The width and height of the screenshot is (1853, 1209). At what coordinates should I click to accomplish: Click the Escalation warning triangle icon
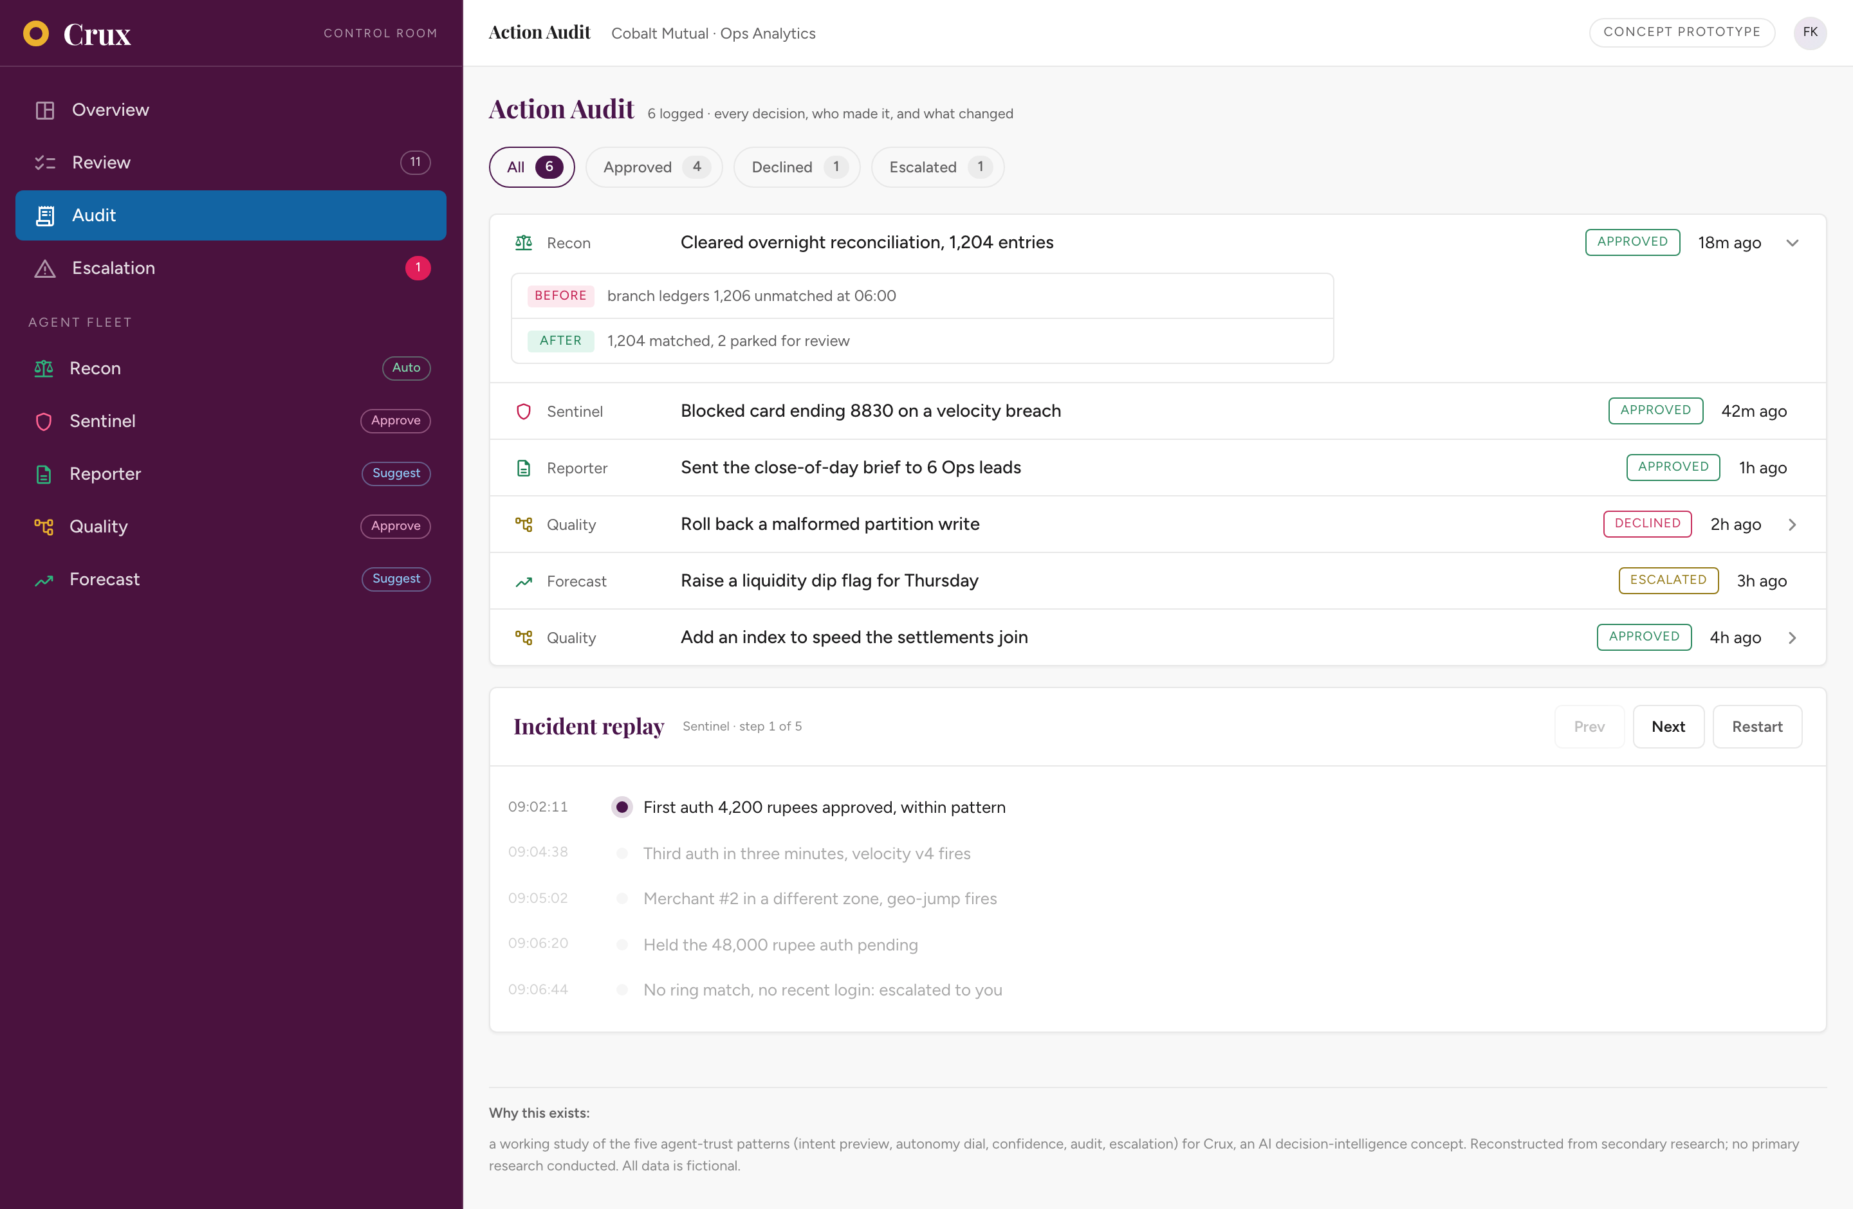point(45,268)
